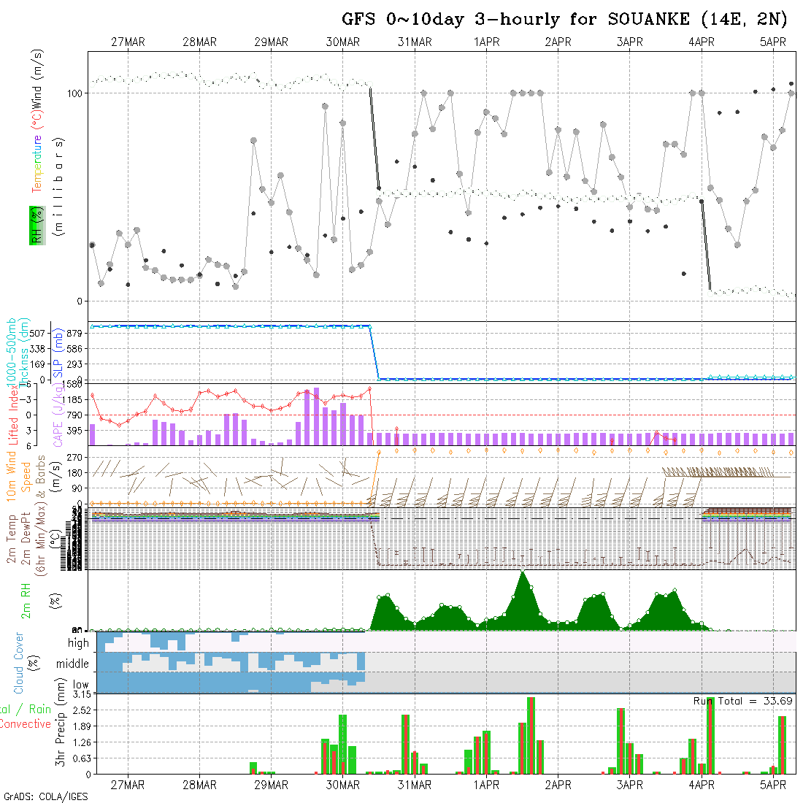Click the green 2m RH axis label
Viewport: 803px width, 803px height.
[x=26, y=600]
